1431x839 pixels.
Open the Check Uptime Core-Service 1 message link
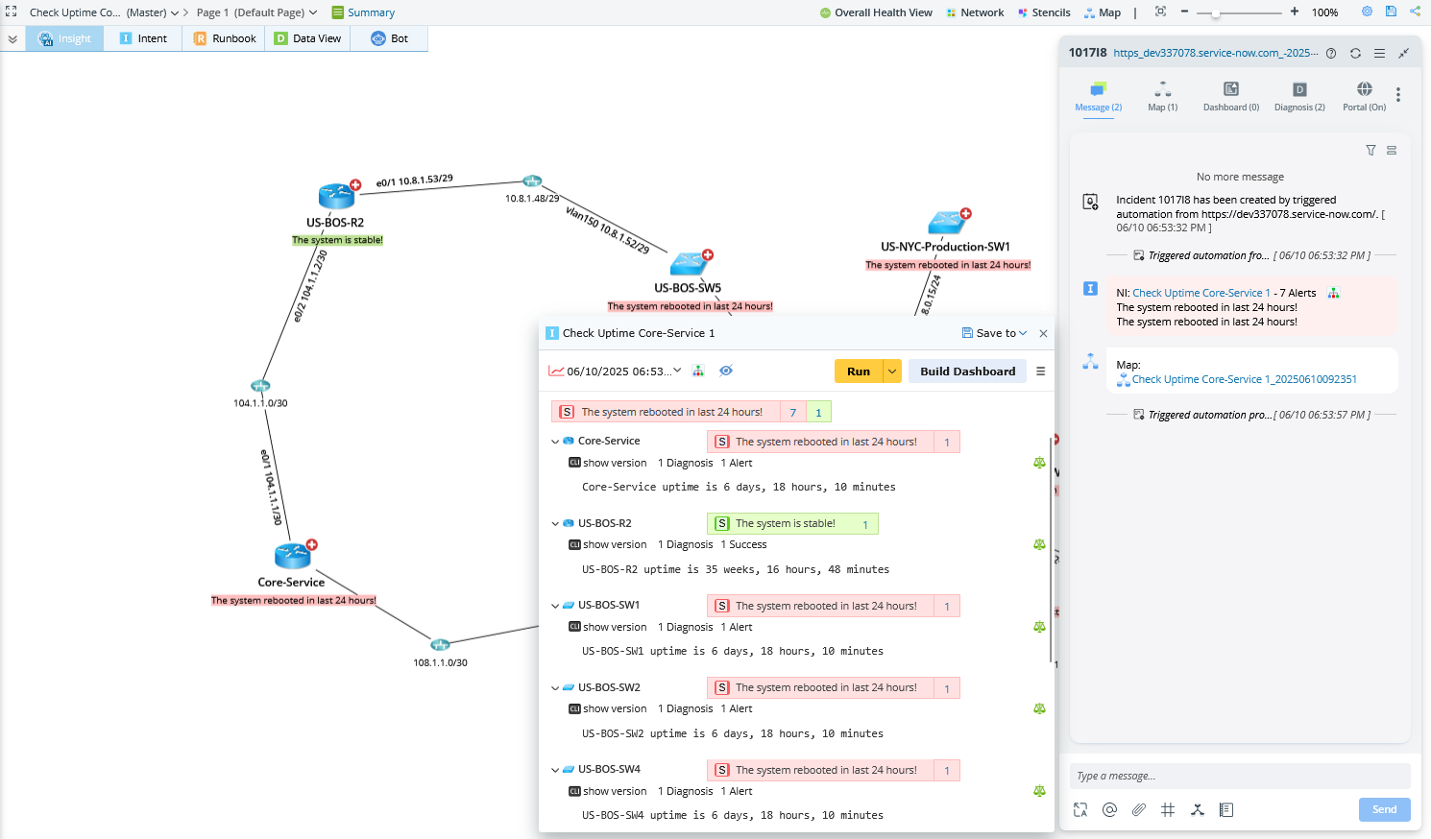pos(1201,293)
